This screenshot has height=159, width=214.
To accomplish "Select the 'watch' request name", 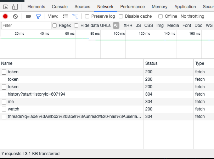I will (13, 109).
